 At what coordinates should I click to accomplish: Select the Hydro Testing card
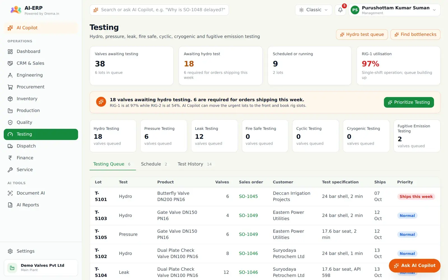(x=113, y=136)
